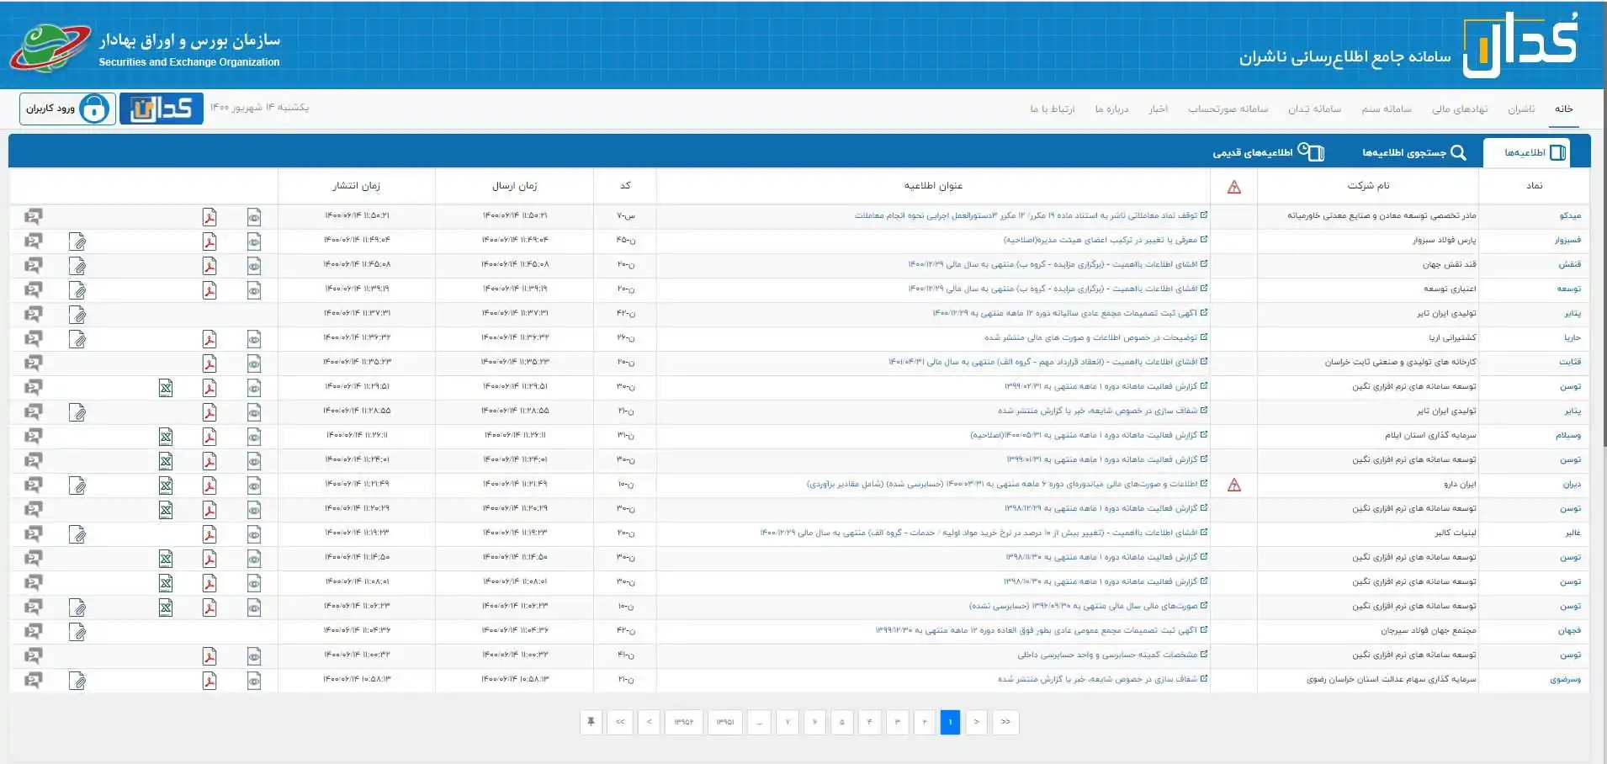
Task: Open attachment icon in first پتایر row
Action: click(77, 316)
